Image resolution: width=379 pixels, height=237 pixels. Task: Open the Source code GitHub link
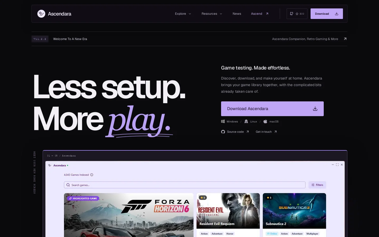(235, 132)
